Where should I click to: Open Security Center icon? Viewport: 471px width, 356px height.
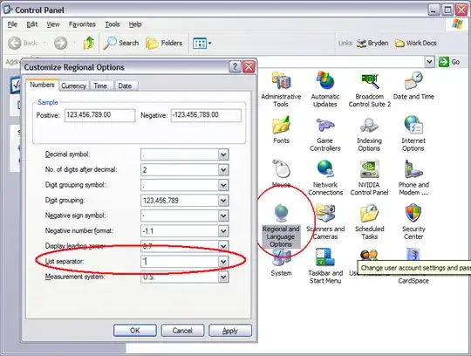click(x=413, y=213)
